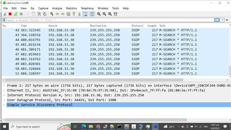Click the display filter bookmark icon
The image size is (231, 130).
click(4, 20)
